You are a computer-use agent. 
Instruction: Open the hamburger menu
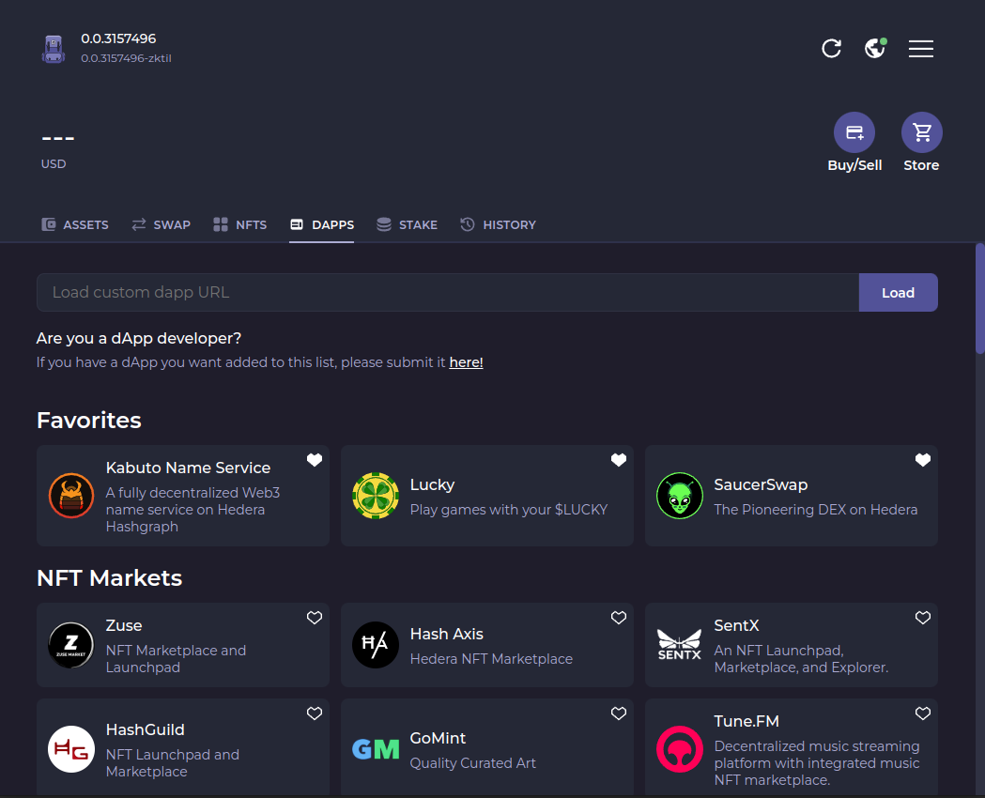[920, 49]
